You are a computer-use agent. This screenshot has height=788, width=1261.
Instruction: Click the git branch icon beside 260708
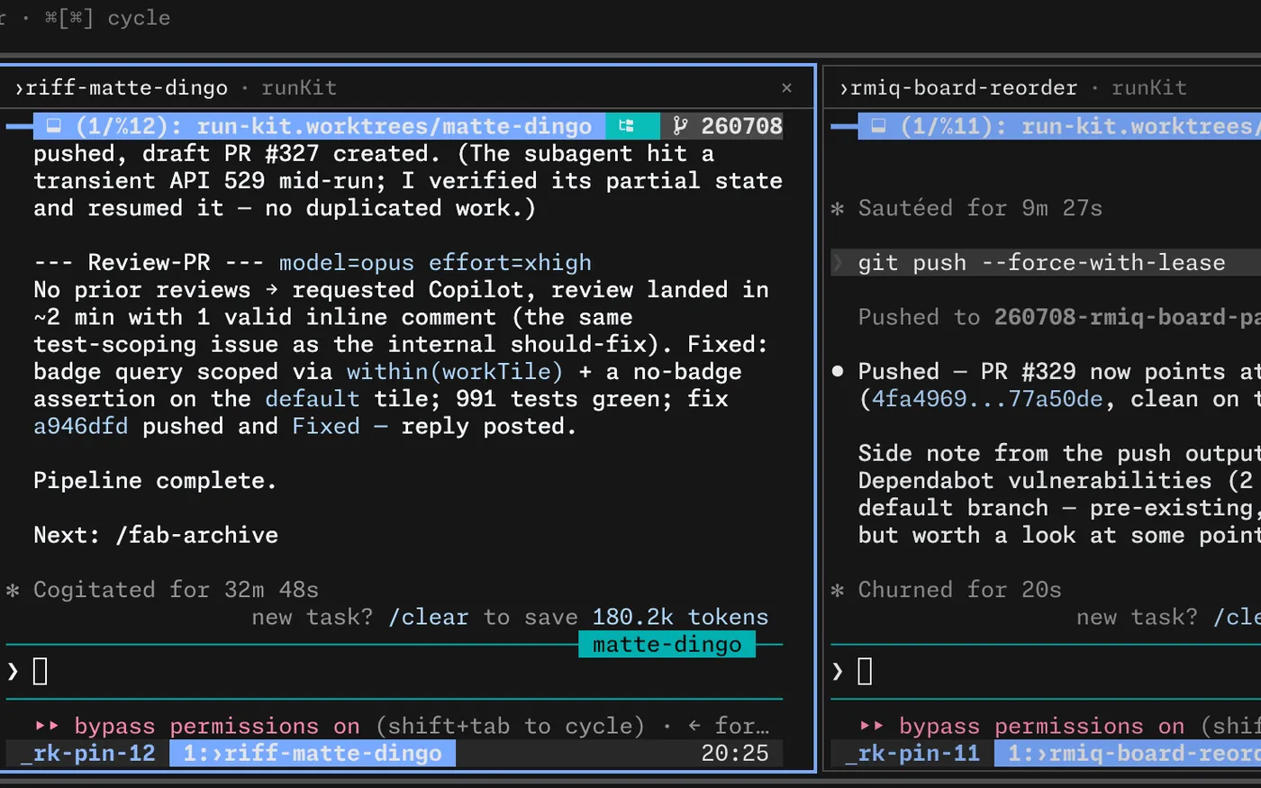(680, 126)
